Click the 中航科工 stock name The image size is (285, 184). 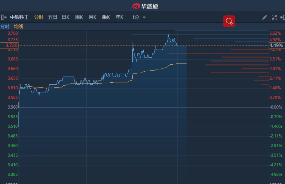pyautogui.click(x=19, y=17)
